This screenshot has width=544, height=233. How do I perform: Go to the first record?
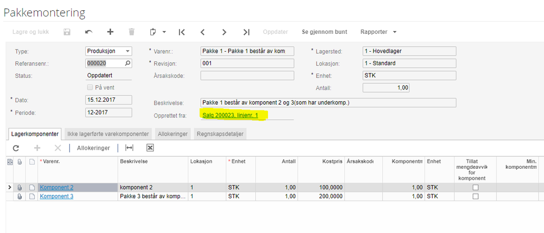click(181, 32)
